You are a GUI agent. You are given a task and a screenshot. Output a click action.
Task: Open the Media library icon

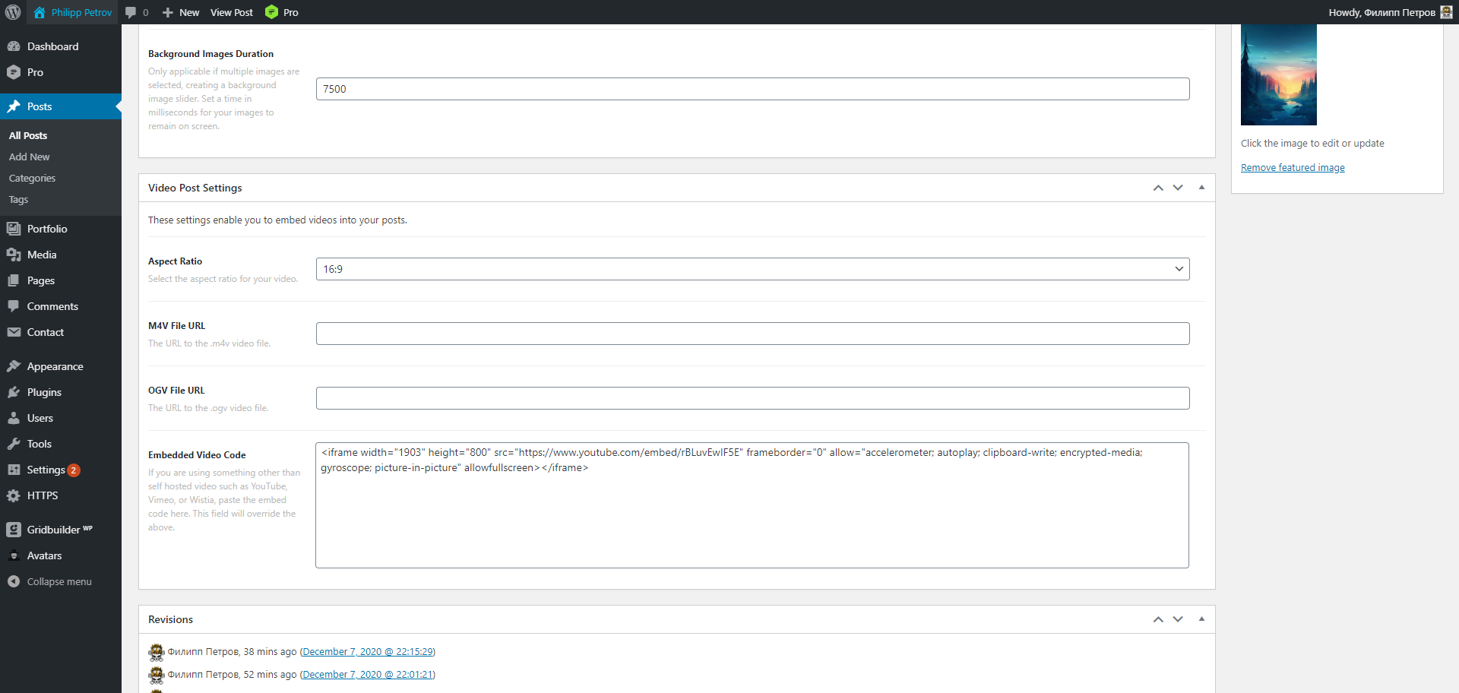tap(14, 255)
